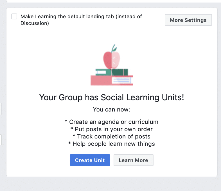Click the white label on the pink book
The height and width of the screenshot is (191, 221).
(122, 81)
